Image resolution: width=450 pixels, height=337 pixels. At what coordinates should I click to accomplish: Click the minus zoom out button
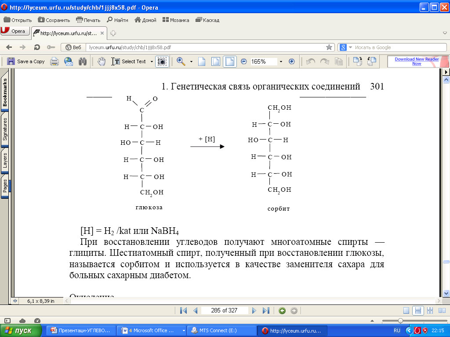click(243, 61)
